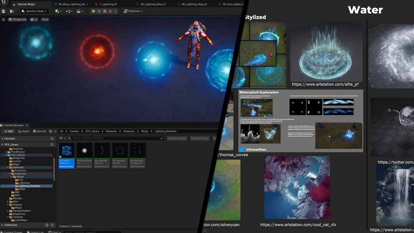Toggle the Lit view mode button
The height and width of the screenshot is (233, 414).
point(34,19)
